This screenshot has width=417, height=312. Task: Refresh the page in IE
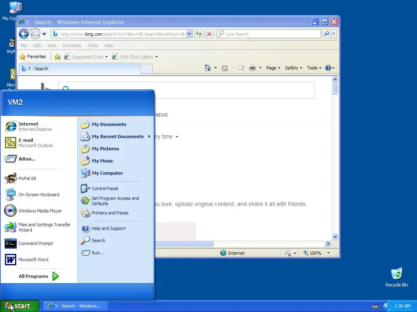[199, 34]
